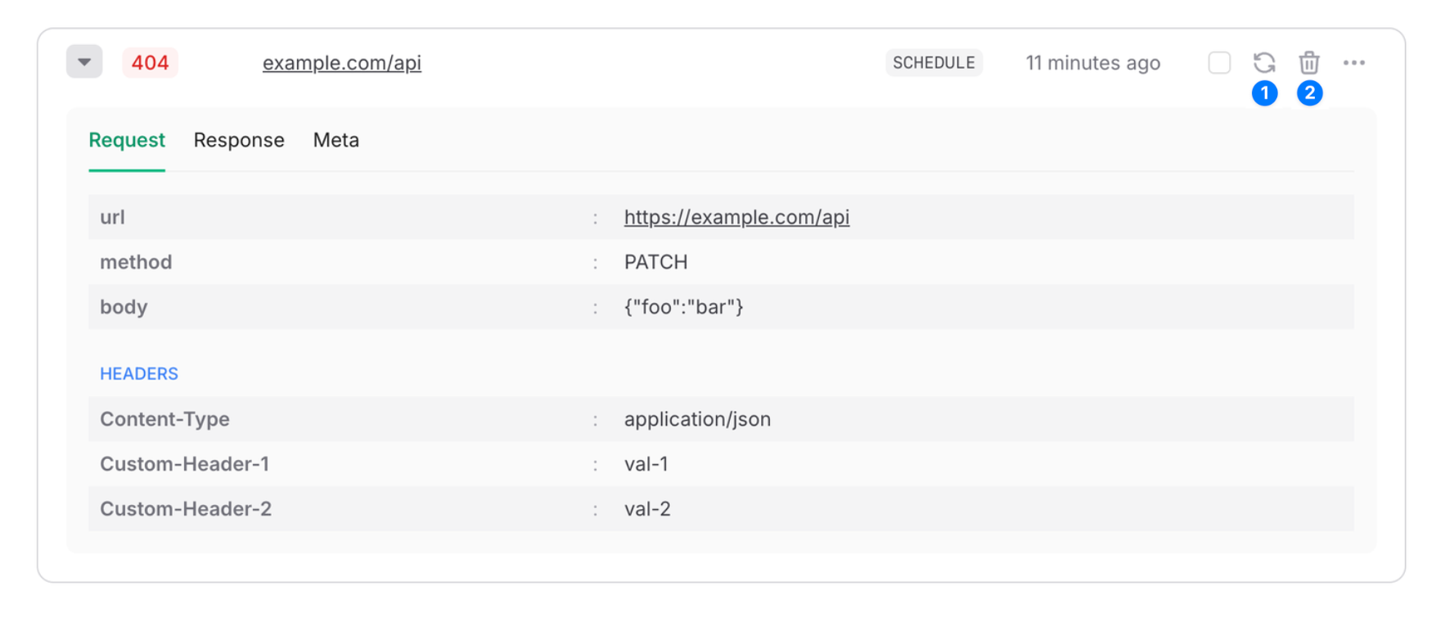Click the PATCH method value
This screenshot has height=617, width=1445.
pos(655,262)
